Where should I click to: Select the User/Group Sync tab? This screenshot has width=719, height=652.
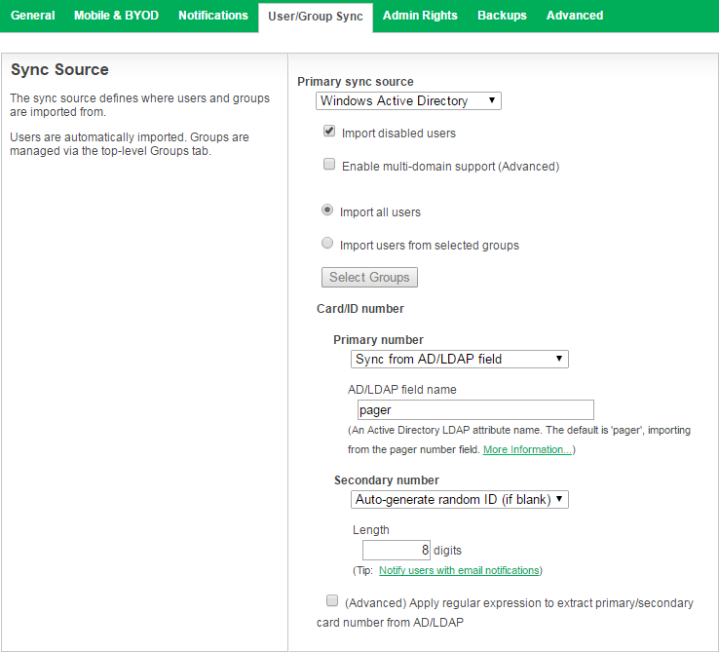(x=316, y=17)
